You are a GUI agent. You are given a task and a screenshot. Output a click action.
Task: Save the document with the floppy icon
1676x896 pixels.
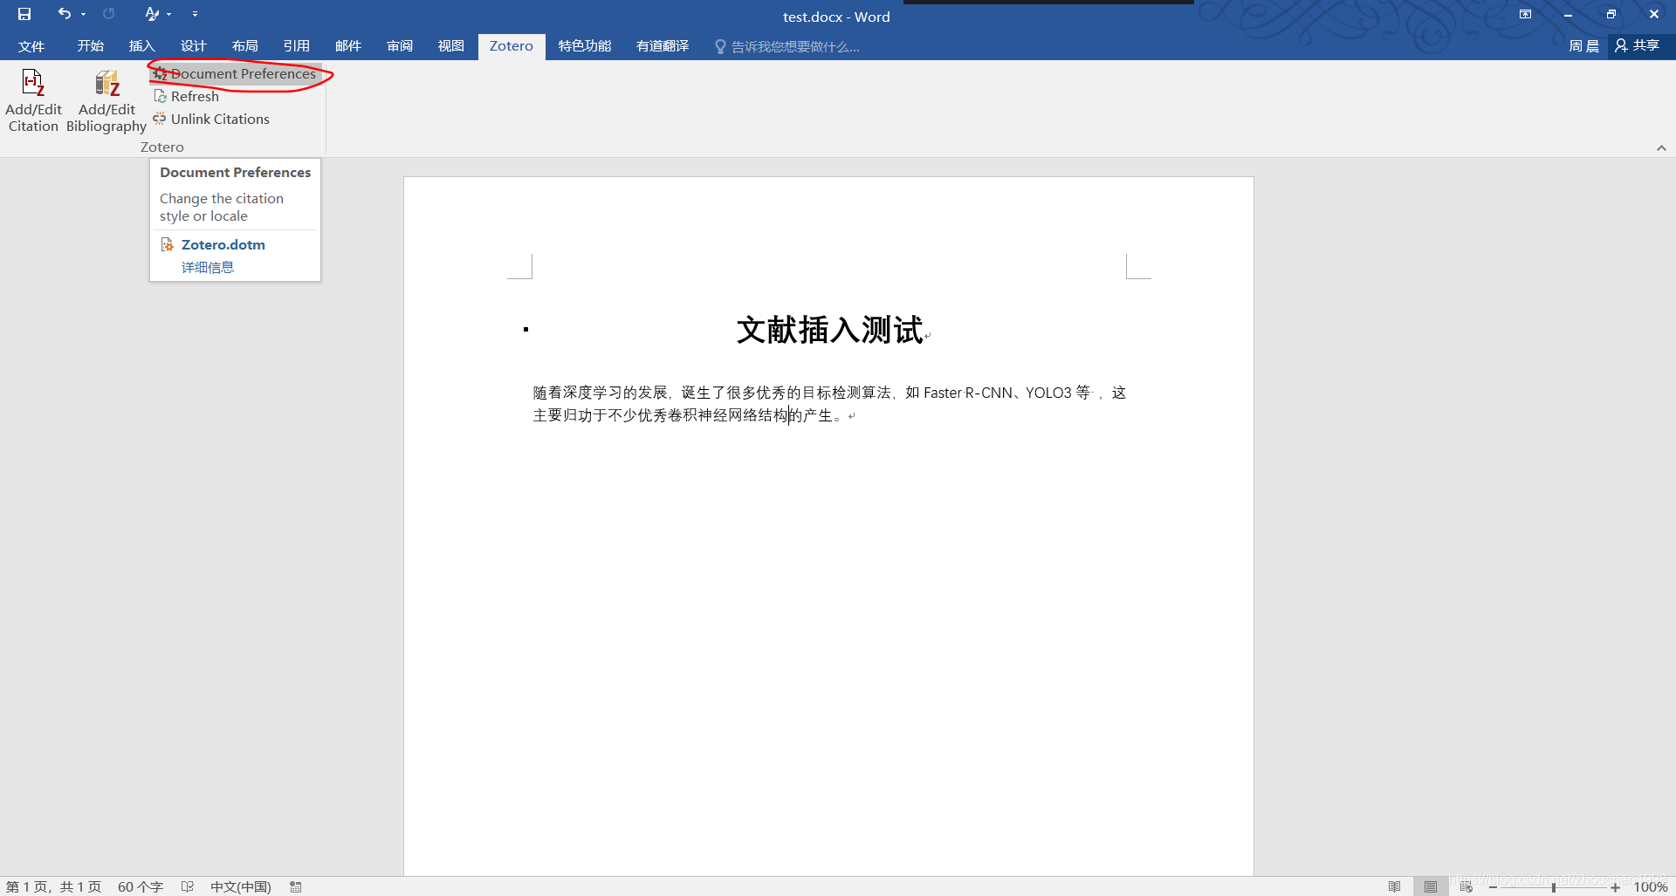24,14
